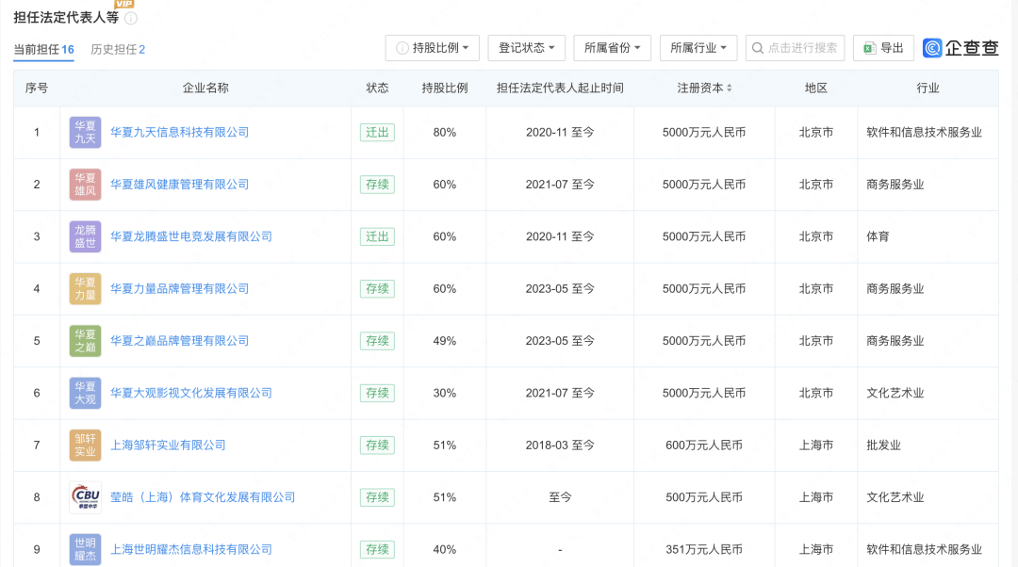Click the 500万元人民币 capital cell
Viewport: 1018px width, 567px height.
pos(704,497)
